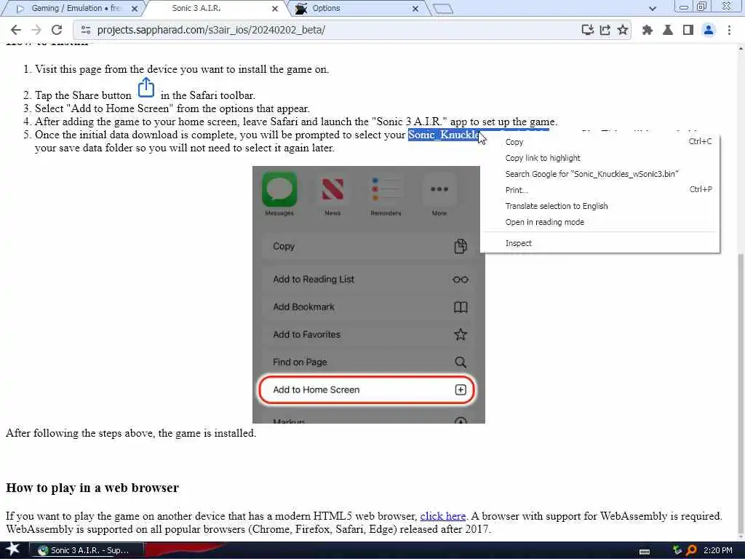Toggle the side panel icon

(688, 30)
